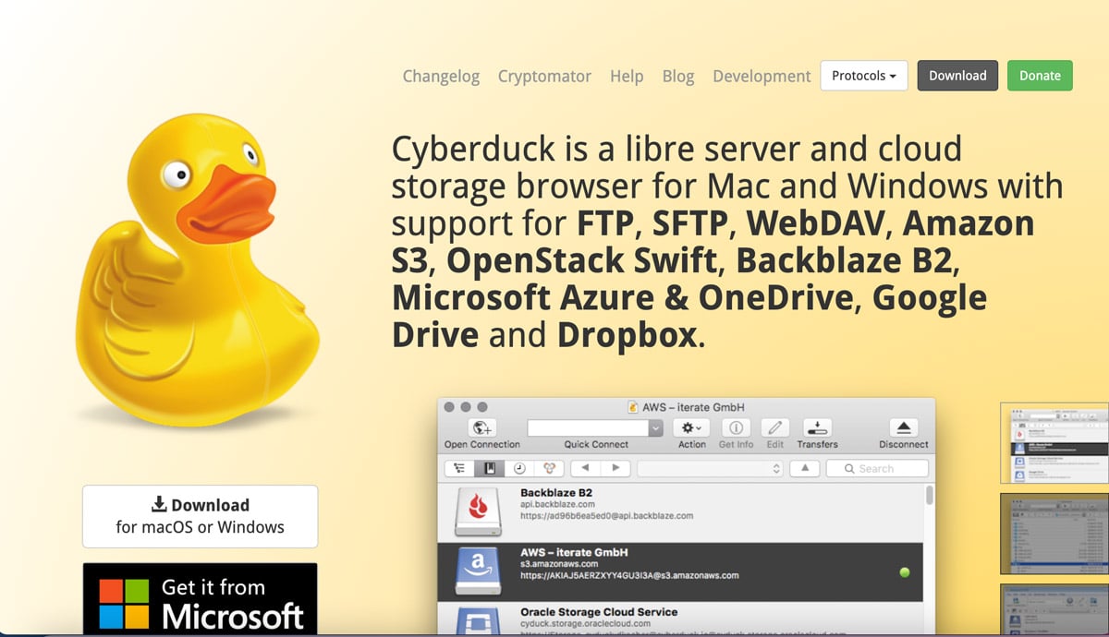The image size is (1109, 637).
Task: Open the Action gear menu
Action: pos(691,427)
